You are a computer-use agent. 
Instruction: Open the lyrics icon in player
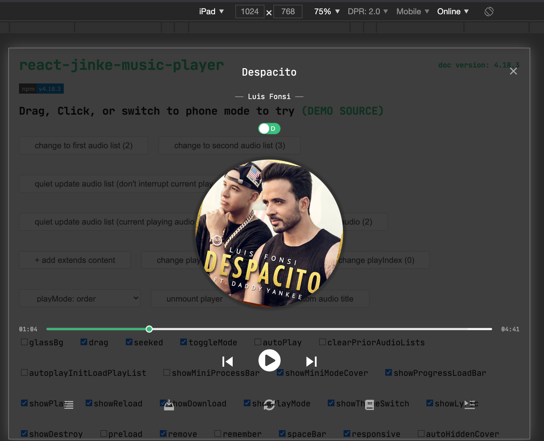click(x=370, y=405)
